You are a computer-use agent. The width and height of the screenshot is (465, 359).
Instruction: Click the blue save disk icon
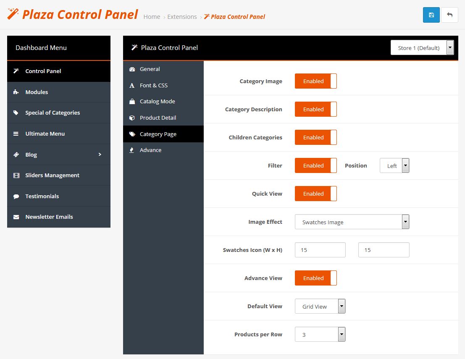point(431,15)
